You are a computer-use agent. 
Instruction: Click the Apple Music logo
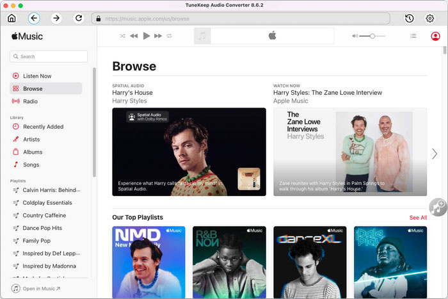click(27, 36)
